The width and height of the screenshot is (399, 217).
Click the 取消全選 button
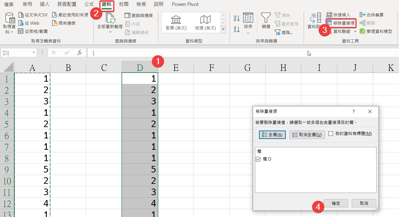pyautogui.click(x=307, y=135)
